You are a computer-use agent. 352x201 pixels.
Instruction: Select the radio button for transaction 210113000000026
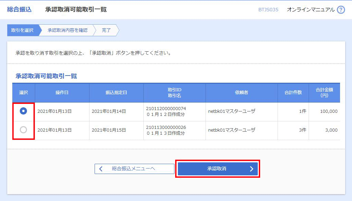click(x=24, y=130)
